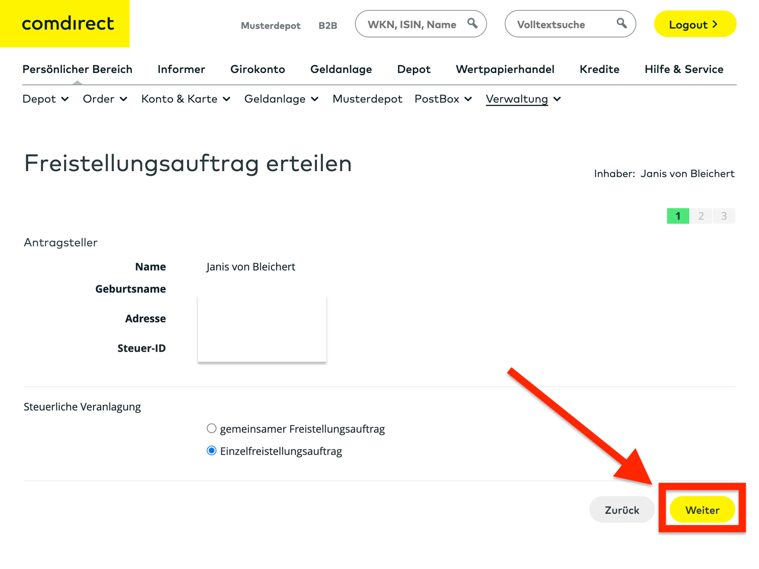759x569 pixels.
Task: Select gemeinsamer Freistellungsauftrag
Action: (x=212, y=428)
